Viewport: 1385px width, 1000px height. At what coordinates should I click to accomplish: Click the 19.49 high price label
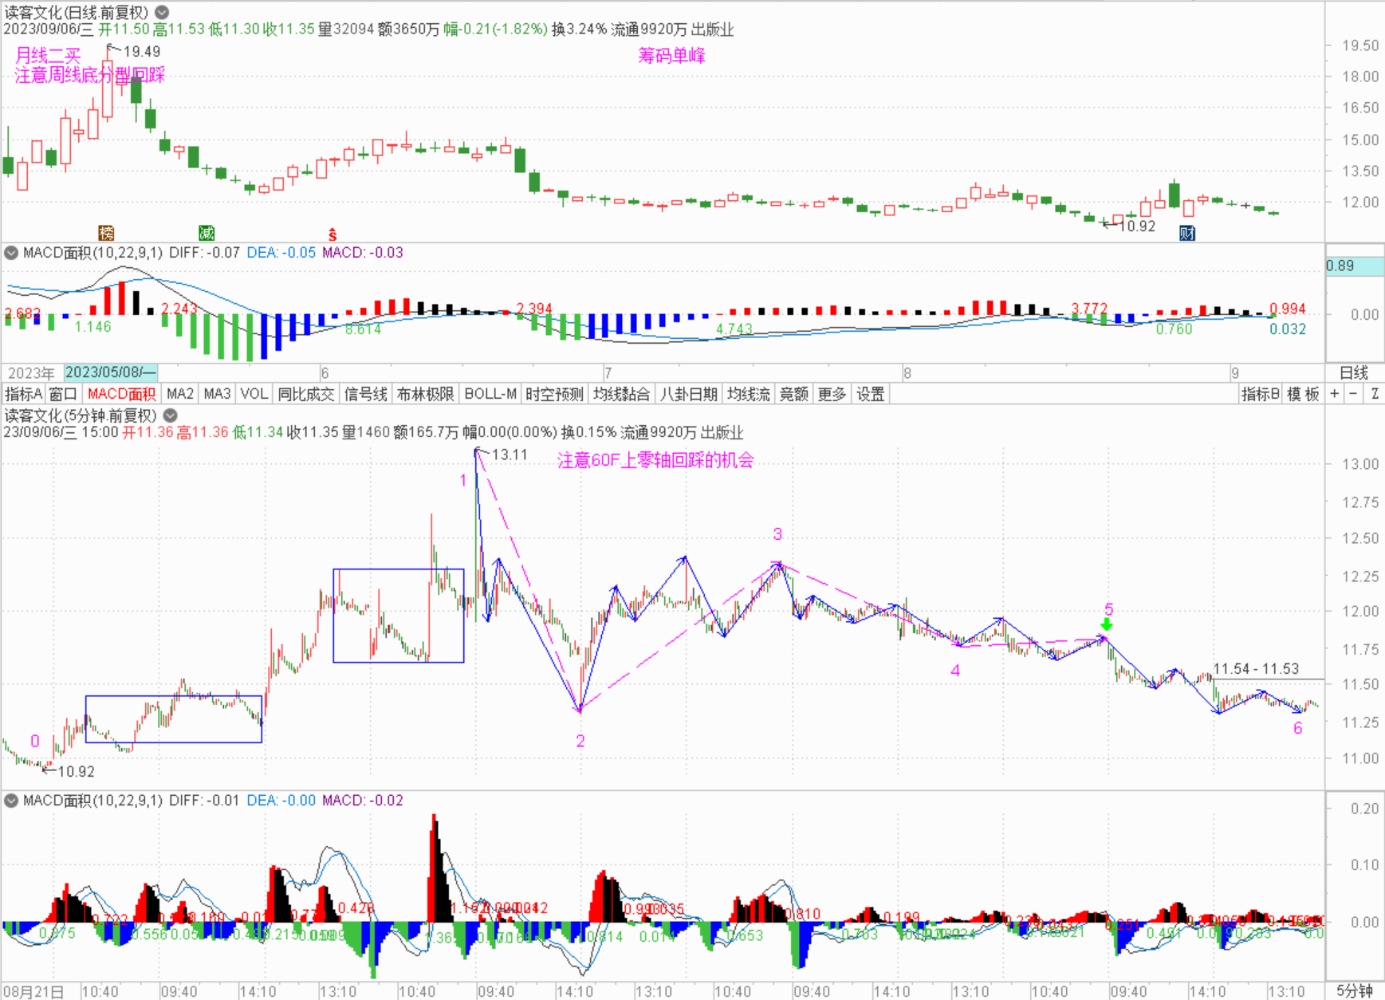coord(142,52)
